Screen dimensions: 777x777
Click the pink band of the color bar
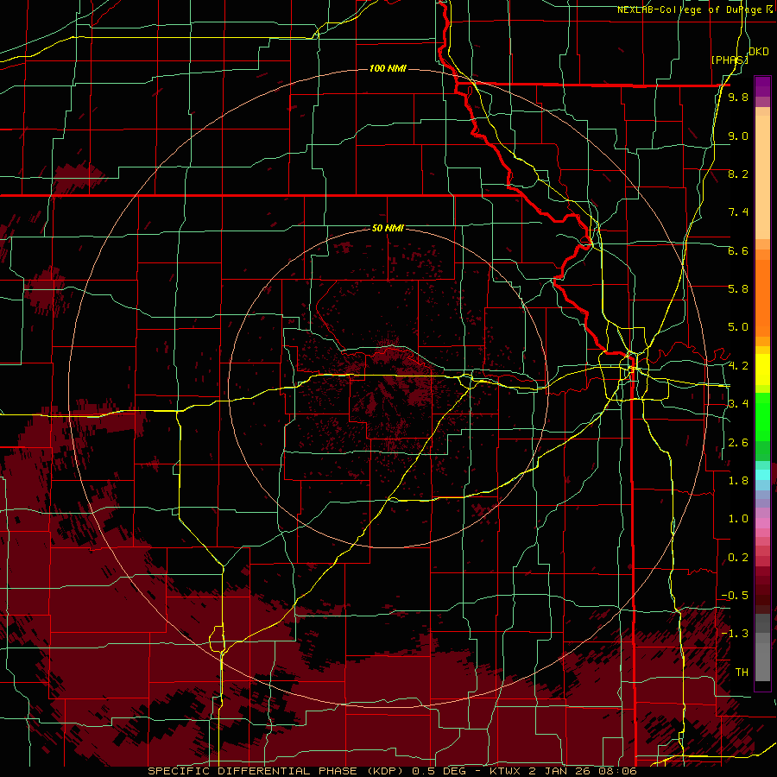(x=762, y=523)
